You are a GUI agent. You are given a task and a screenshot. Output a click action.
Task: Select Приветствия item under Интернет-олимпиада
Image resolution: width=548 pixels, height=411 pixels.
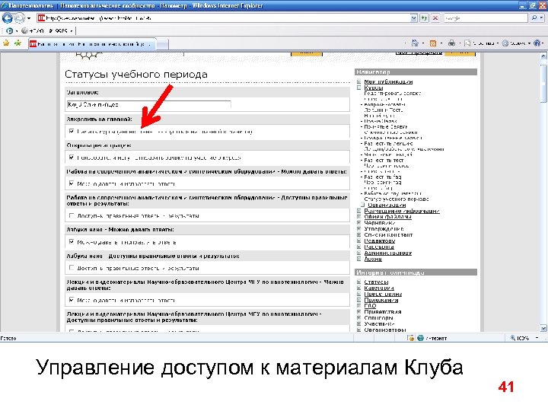pyautogui.click(x=382, y=312)
